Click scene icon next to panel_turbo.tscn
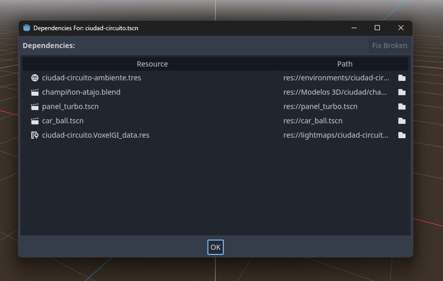443x281 pixels. pos(35,106)
